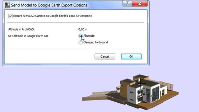The height and width of the screenshot is (112, 199).
Task: Click the 3D house model in the viewport
Action: (x=131, y=92)
